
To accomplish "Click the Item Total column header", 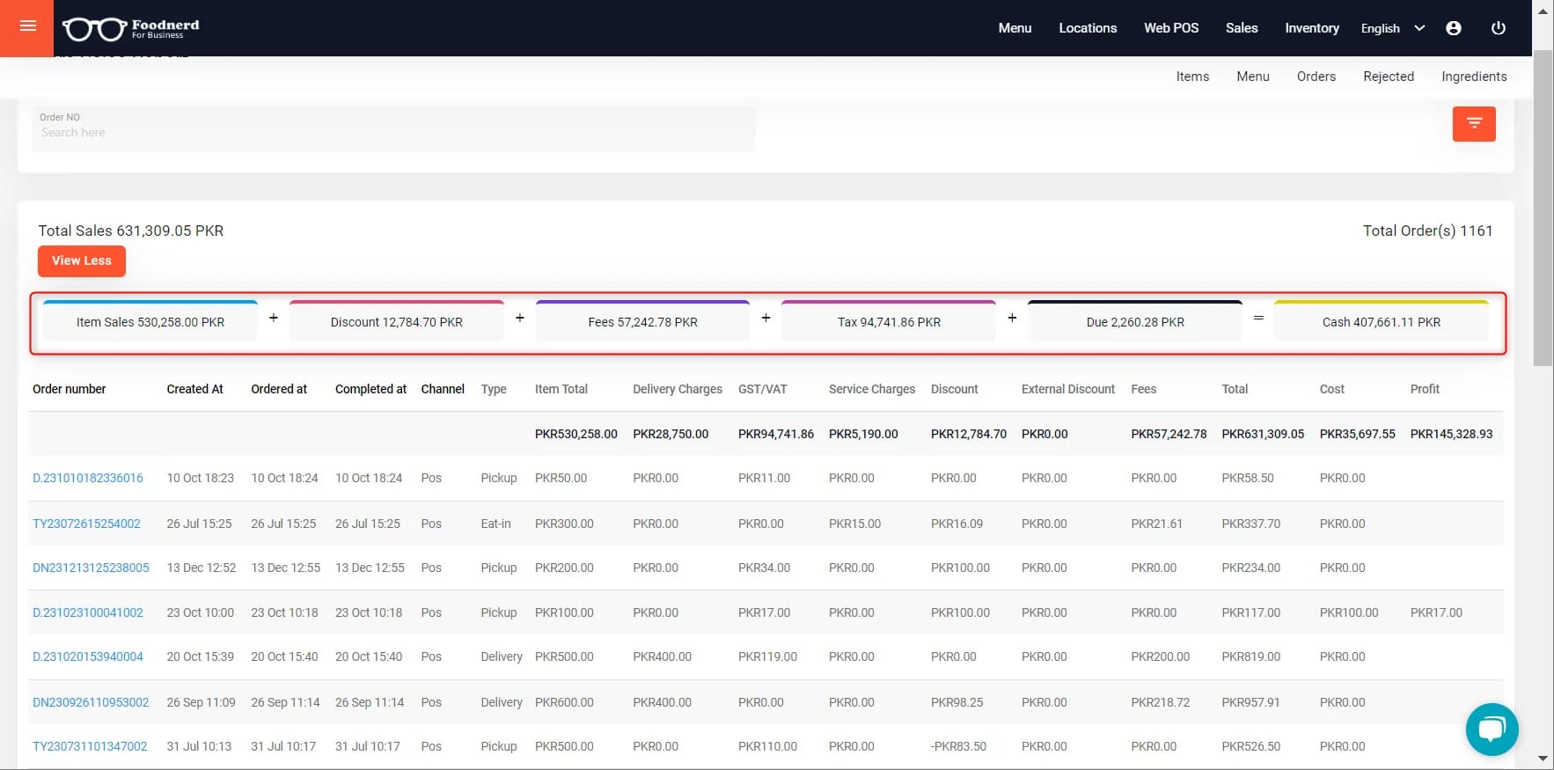I will 561,389.
